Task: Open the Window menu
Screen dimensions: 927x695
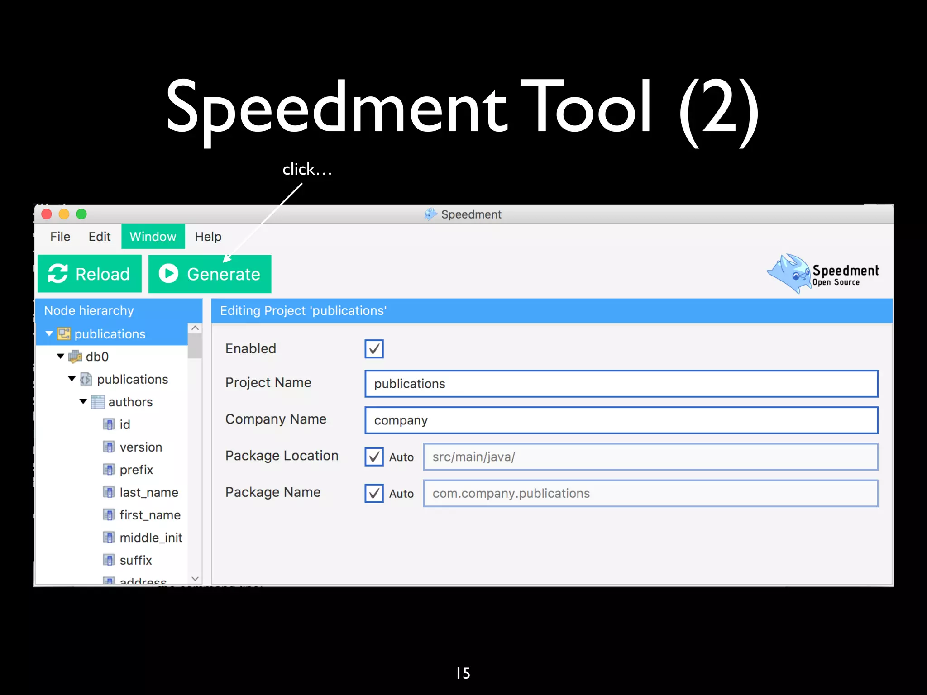Action: (153, 237)
